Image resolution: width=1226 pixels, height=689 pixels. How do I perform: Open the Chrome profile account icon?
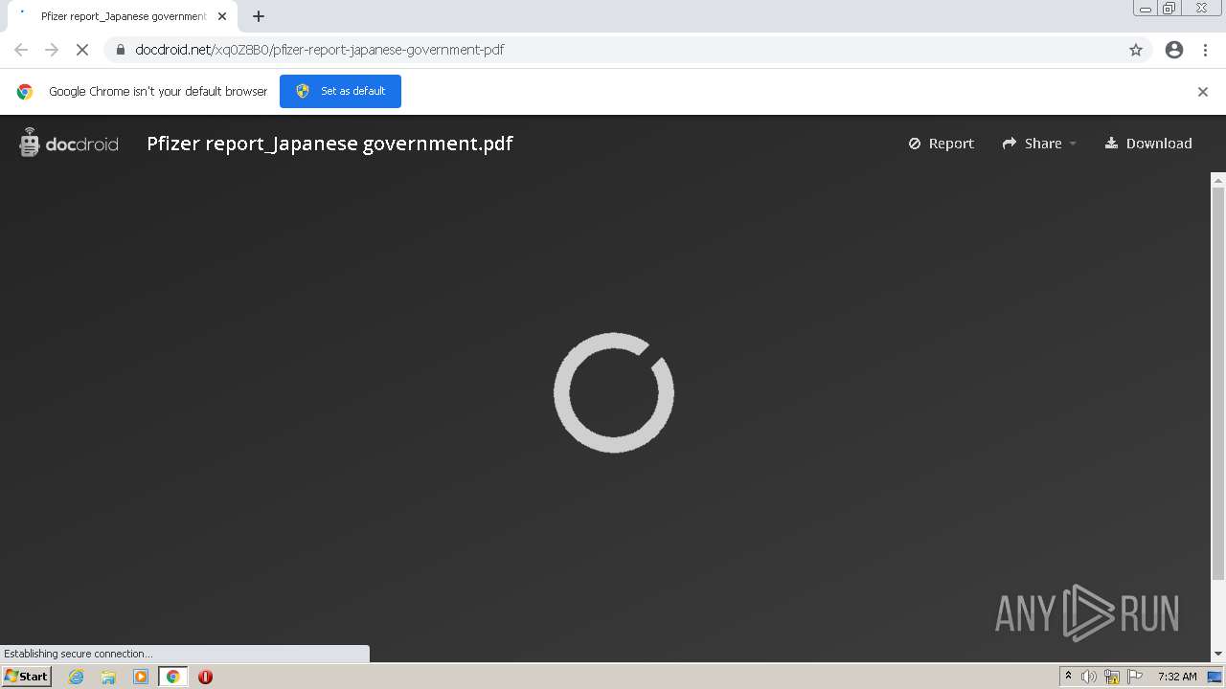(1174, 50)
